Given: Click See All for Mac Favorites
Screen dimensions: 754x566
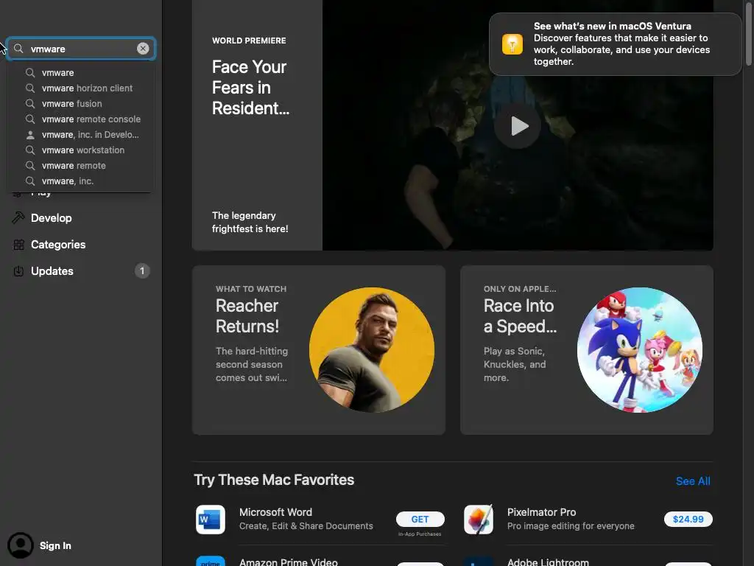Looking at the screenshot, I should click(692, 481).
